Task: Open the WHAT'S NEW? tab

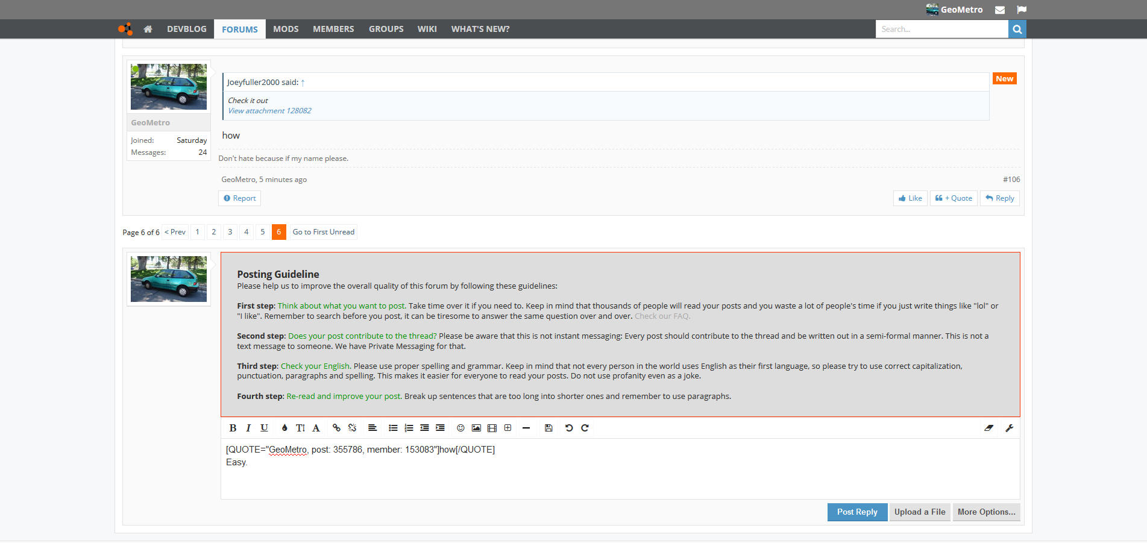Action: [480, 29]
